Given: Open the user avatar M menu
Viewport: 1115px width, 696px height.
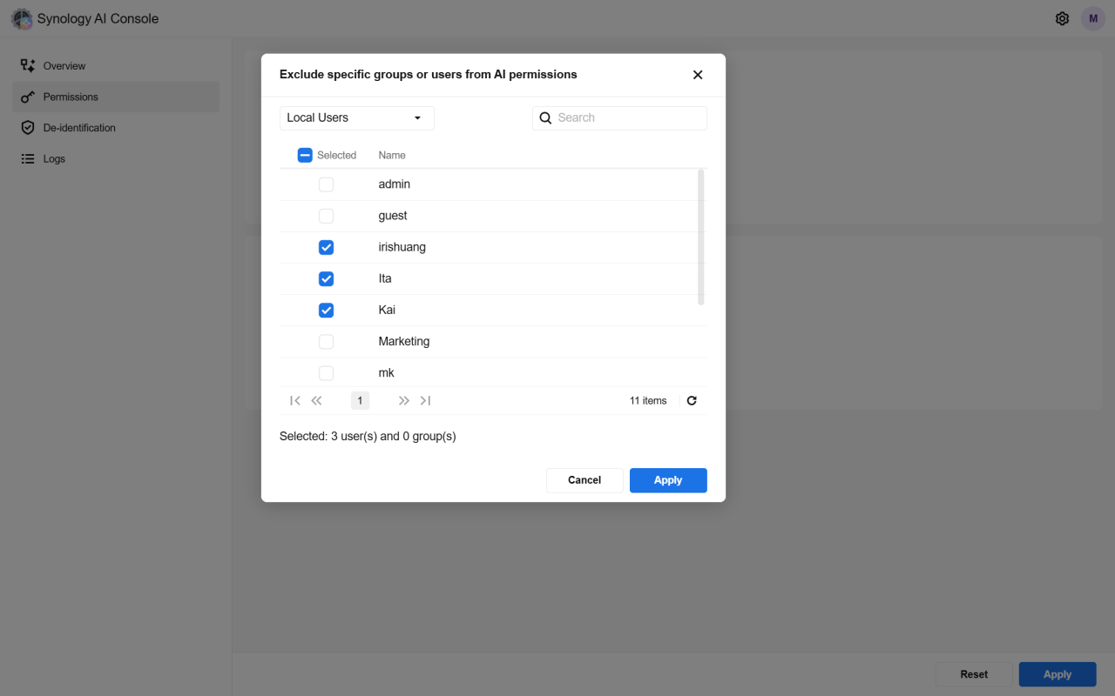Looking at the screenshot, I should coord(1092,18).
